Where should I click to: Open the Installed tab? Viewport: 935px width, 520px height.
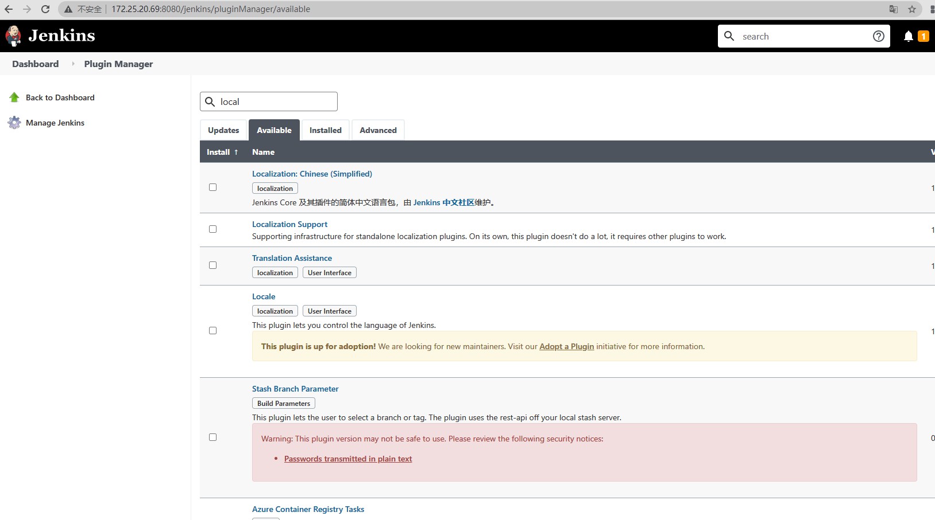coord(326,130)
